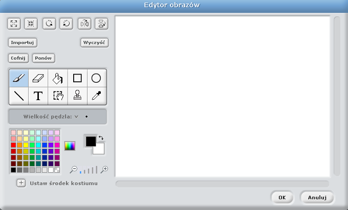Image resolution: width=348 pixels, height=210 pixels.
Task: Pick the pure red palette swatch
Action: 13,145
